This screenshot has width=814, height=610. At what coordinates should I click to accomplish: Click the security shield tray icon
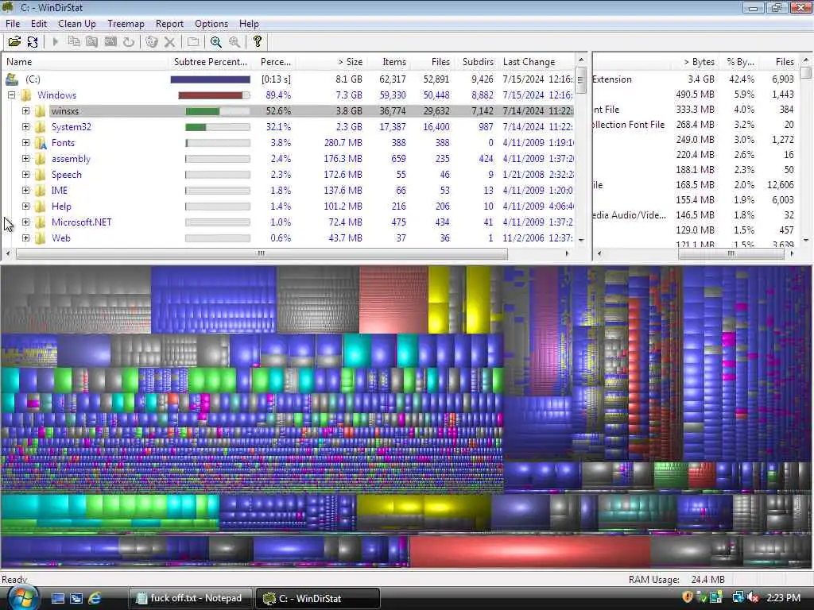[688, 597]
